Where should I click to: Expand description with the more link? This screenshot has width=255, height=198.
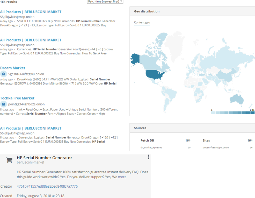[x=122, y=177]
